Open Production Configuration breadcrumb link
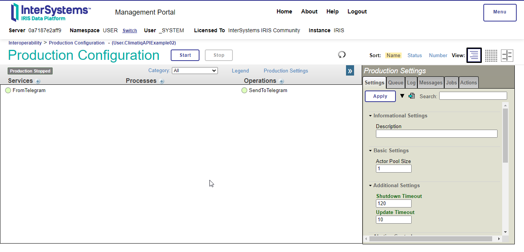The image size is (524, 252). pos(77,43)
